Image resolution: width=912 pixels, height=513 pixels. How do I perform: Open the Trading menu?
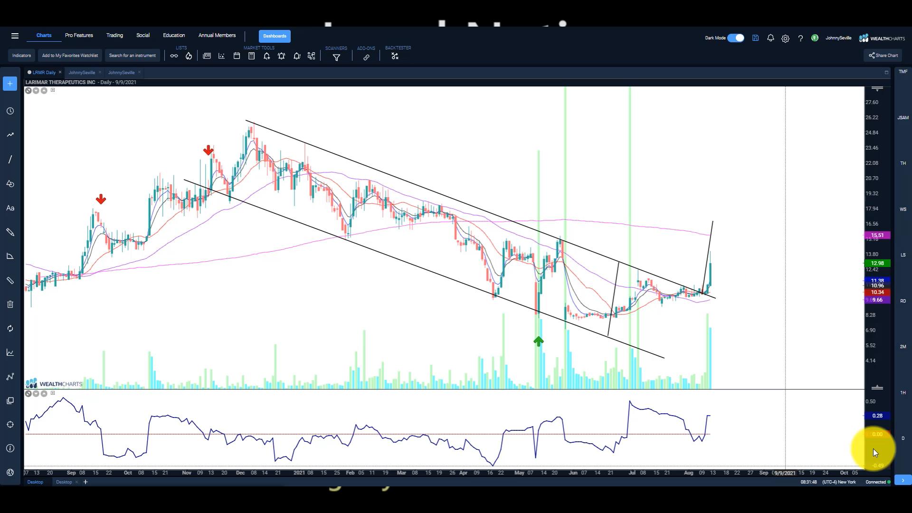tap(114, 36)
